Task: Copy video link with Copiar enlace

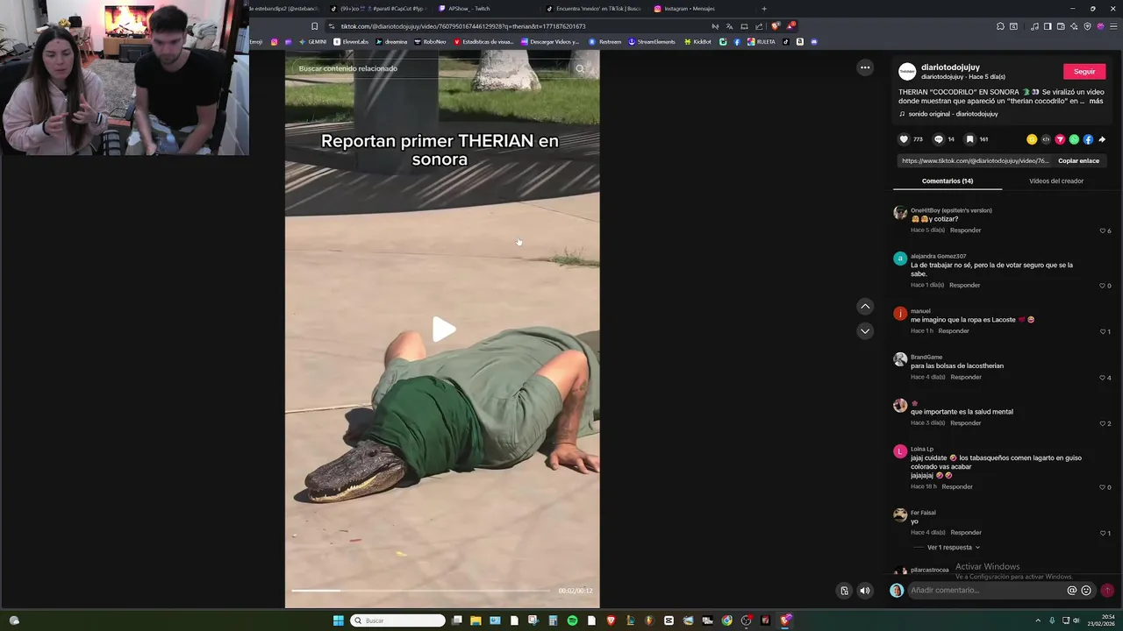Action: pos(1078,161)
